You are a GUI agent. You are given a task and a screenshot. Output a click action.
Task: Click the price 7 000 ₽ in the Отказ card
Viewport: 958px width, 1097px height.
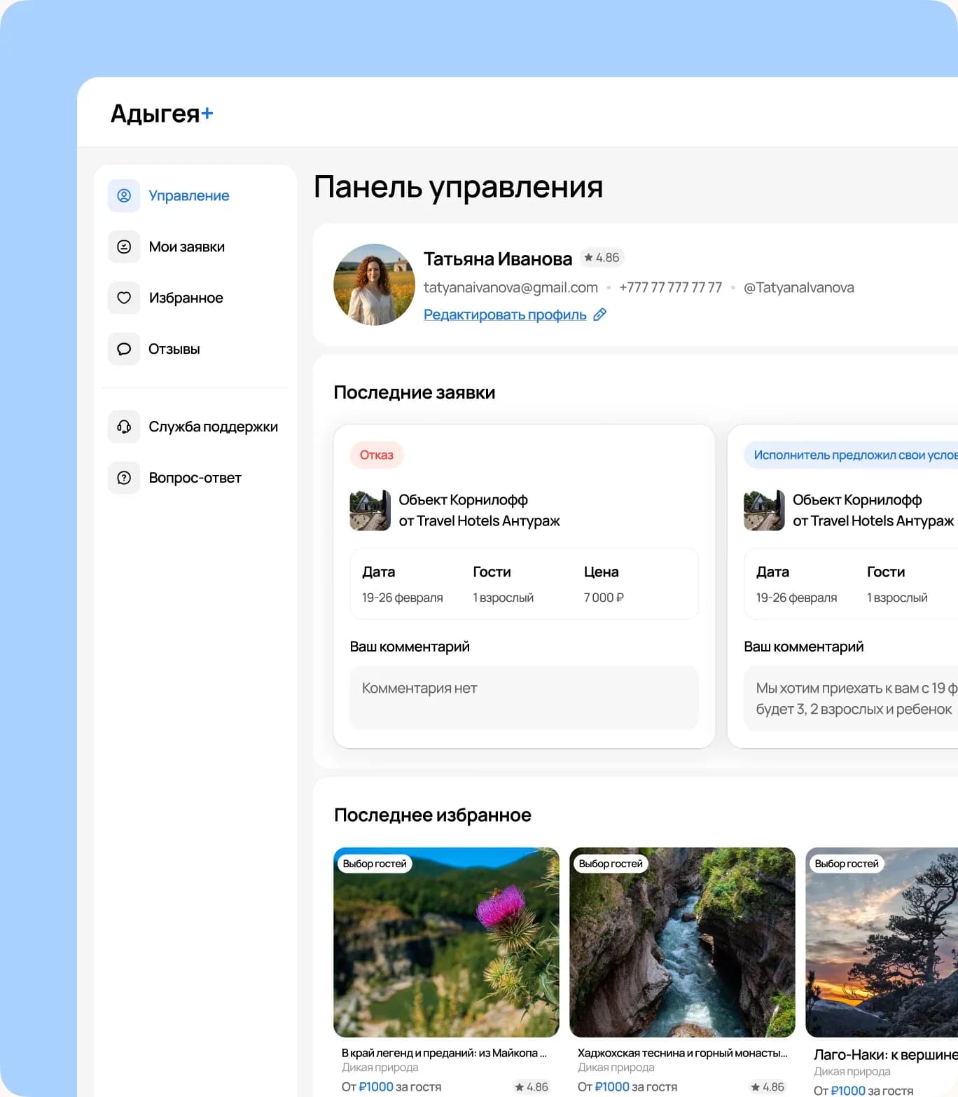coord(604,598)
